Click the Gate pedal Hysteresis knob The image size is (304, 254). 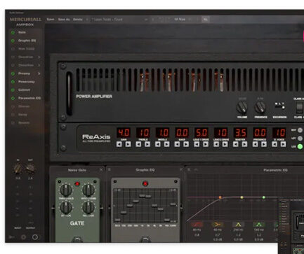coord(88,190)
